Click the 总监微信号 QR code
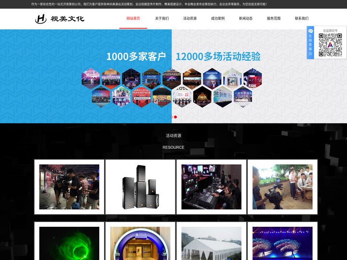 (x=330, y=45)
